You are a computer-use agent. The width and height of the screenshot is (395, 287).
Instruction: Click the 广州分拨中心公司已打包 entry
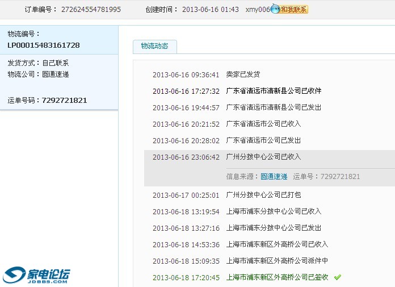pyautogui.click(x=263, y=195)
